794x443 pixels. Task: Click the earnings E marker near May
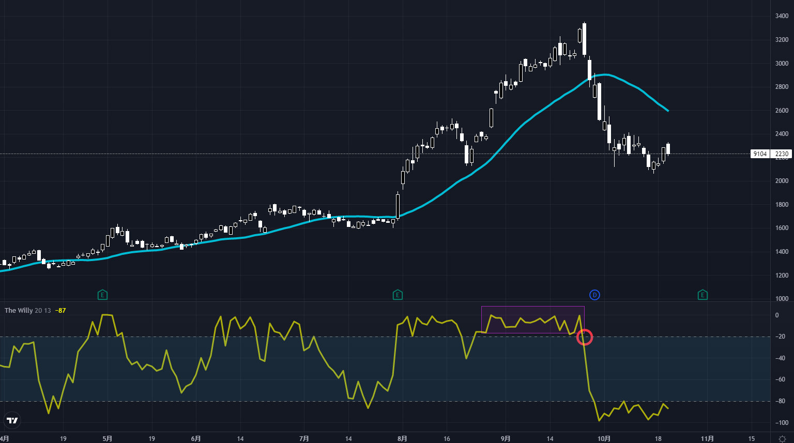point(102,295)
